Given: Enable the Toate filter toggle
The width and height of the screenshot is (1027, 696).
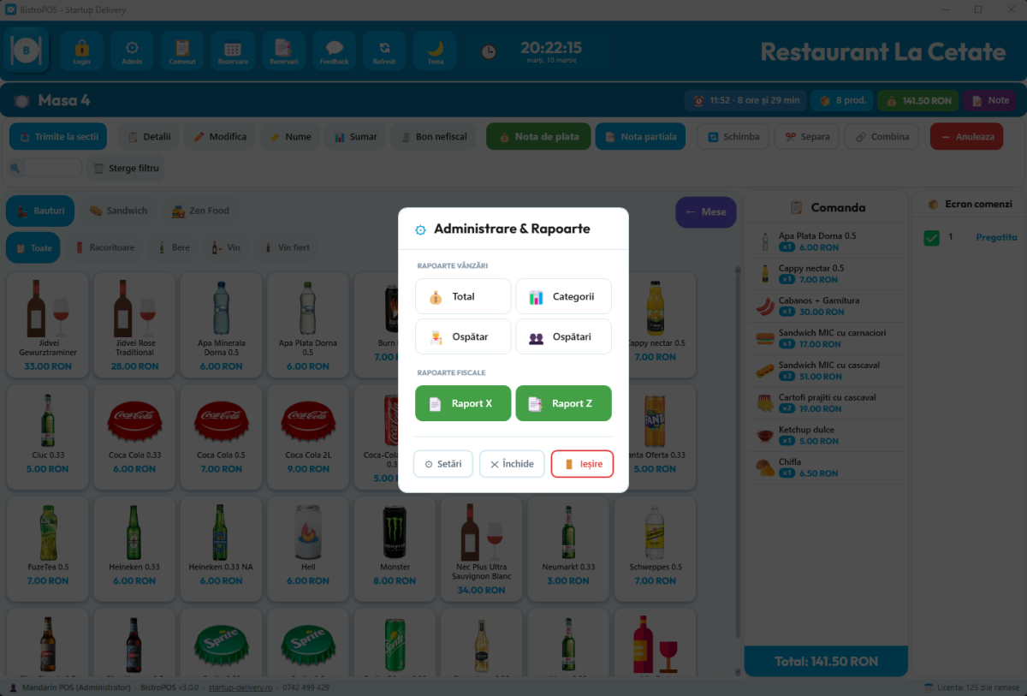Looking at the screenshot, I should click(x=33, y=247).
